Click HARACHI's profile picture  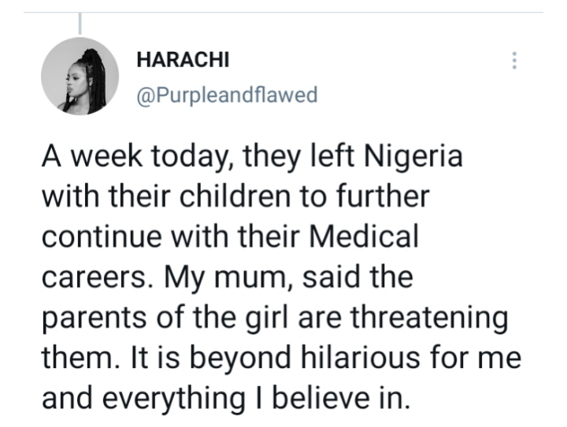click(80, 76)
